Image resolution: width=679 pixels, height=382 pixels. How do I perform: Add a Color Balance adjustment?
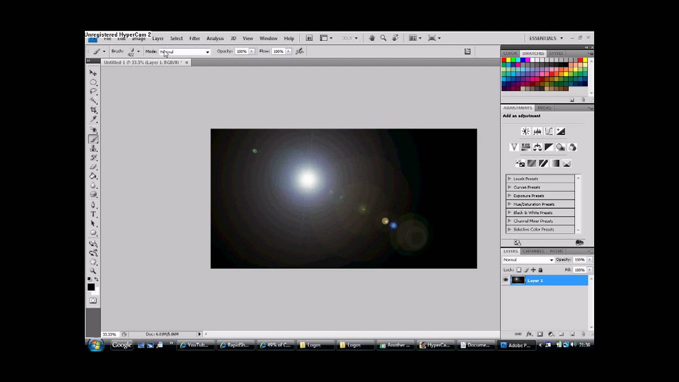pos(537,147)
